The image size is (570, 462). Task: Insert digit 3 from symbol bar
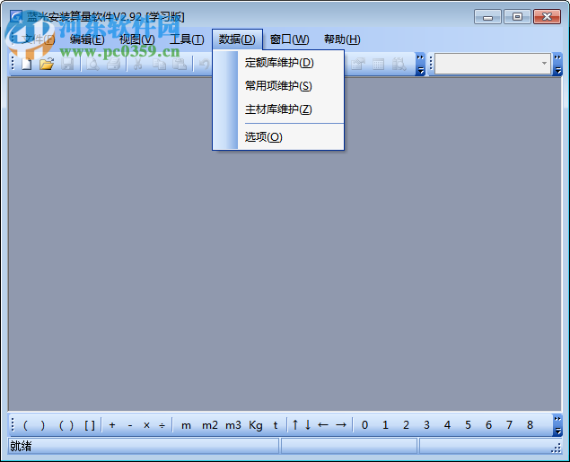tap(426, 425)
